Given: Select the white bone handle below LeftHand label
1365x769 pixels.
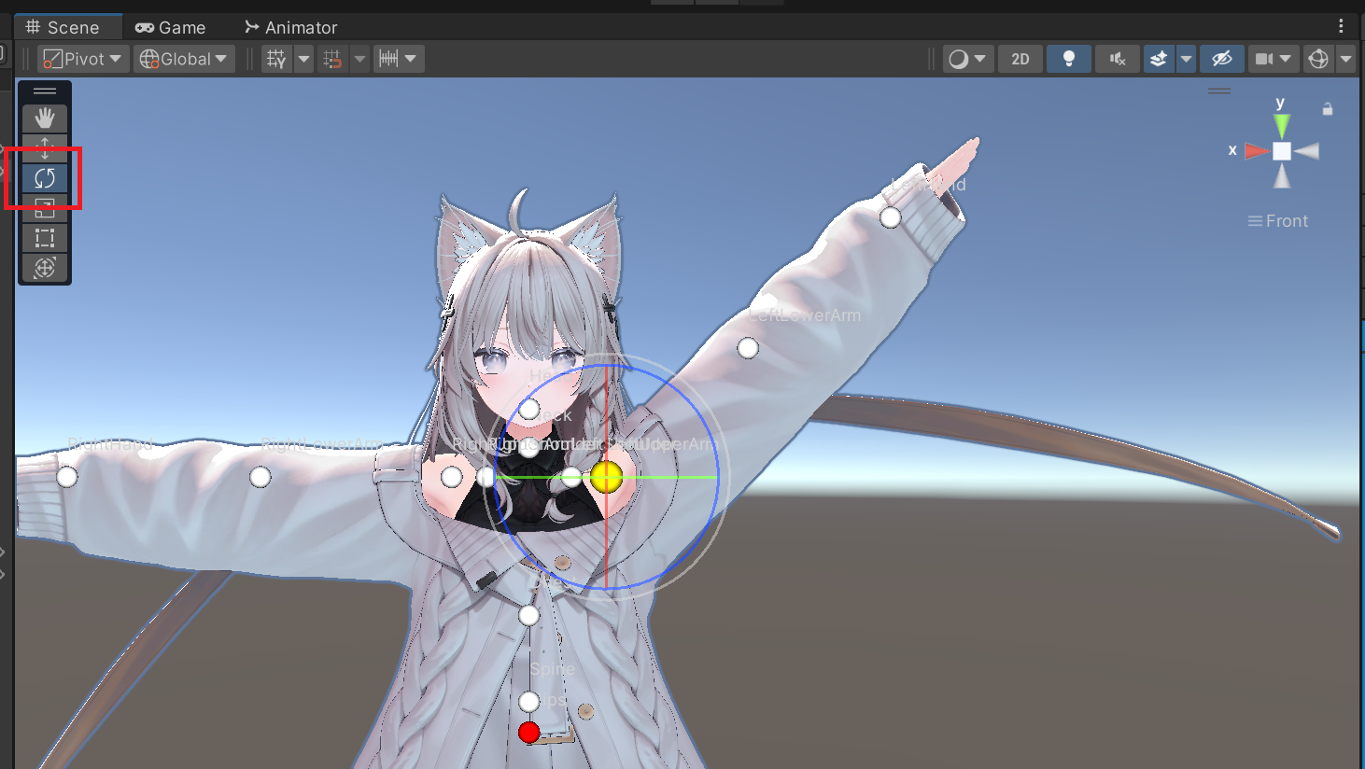Looking at the screenshot, I should click(891, 217).
